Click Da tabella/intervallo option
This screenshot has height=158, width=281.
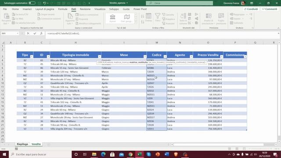23,23
